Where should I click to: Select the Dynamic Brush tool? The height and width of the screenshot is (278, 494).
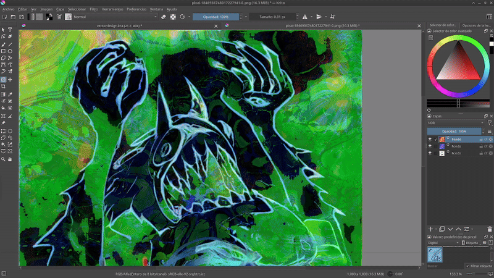pos(3,72)
